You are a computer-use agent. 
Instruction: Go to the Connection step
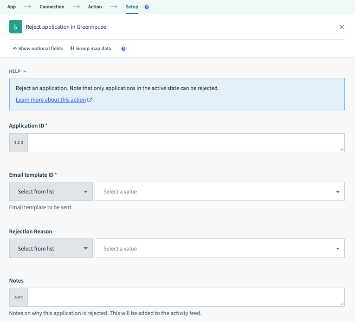pyautogui.click(x=52, y=7)
